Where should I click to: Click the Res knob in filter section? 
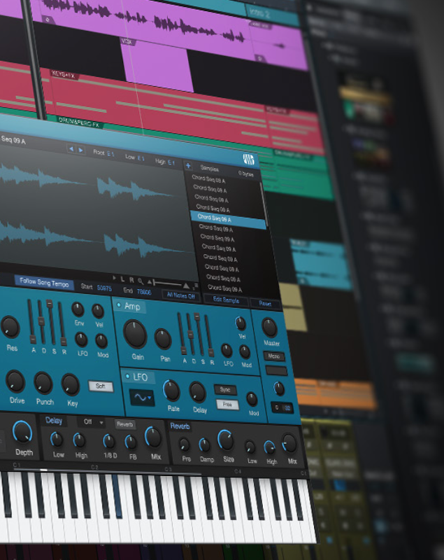[10, 327]
